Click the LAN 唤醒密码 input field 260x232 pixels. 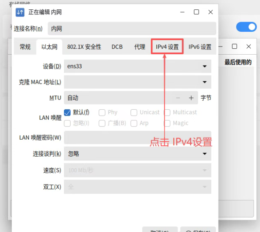(137, 138)
